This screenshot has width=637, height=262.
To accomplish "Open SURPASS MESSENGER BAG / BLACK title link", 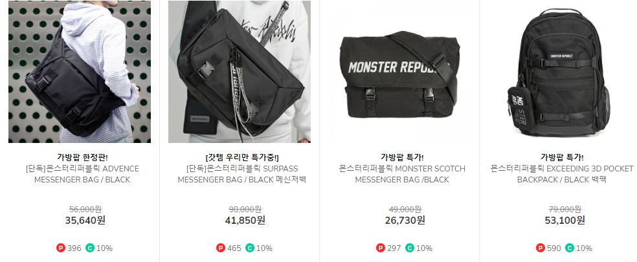I will (242, 174).
